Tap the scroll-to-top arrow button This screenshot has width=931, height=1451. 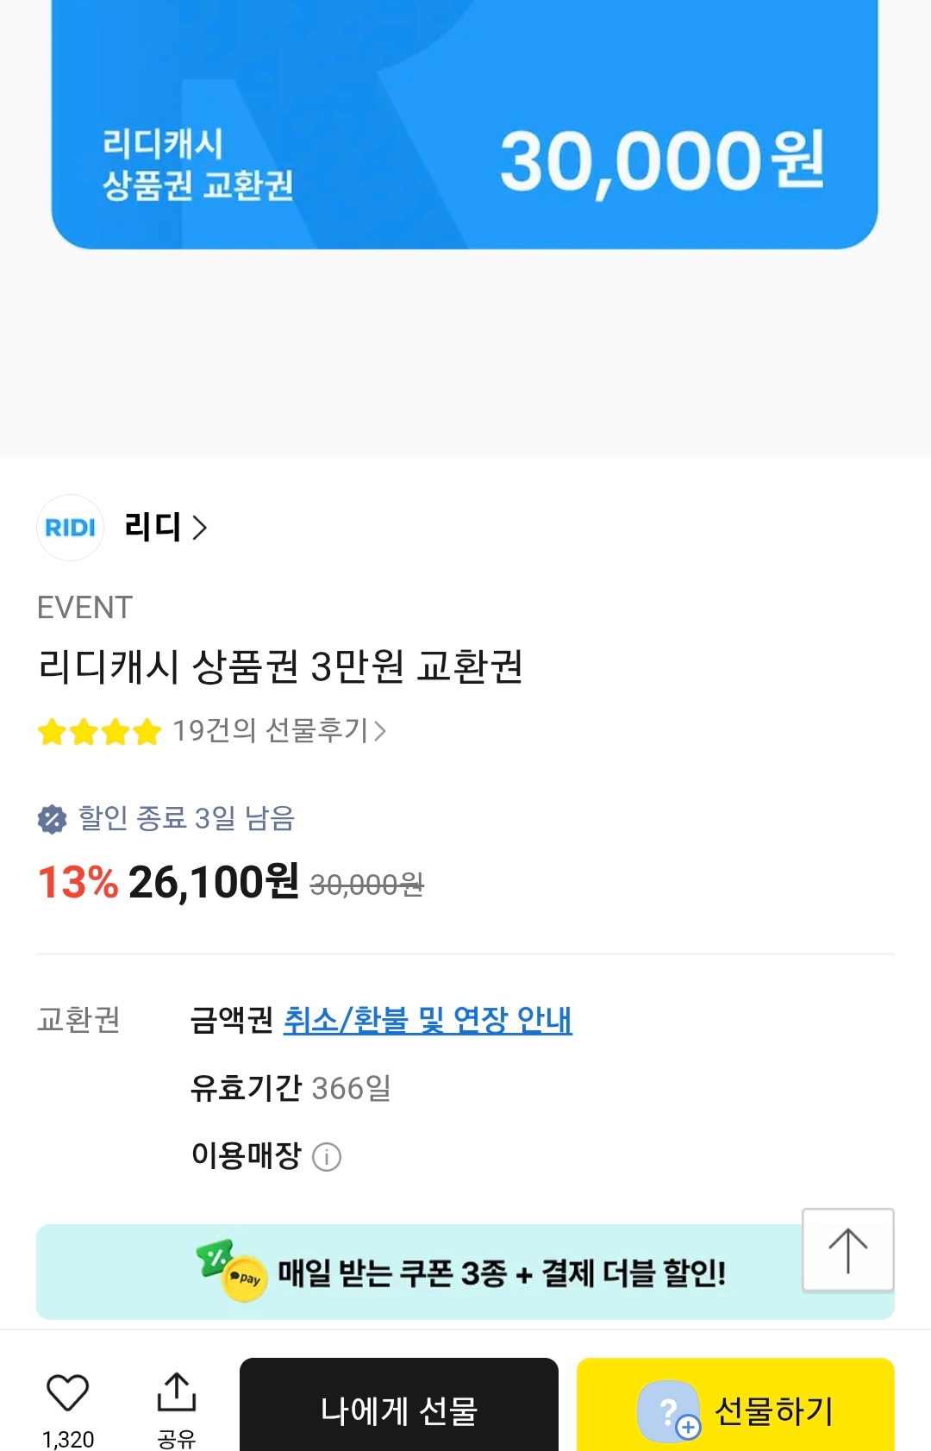[847, 1250]
